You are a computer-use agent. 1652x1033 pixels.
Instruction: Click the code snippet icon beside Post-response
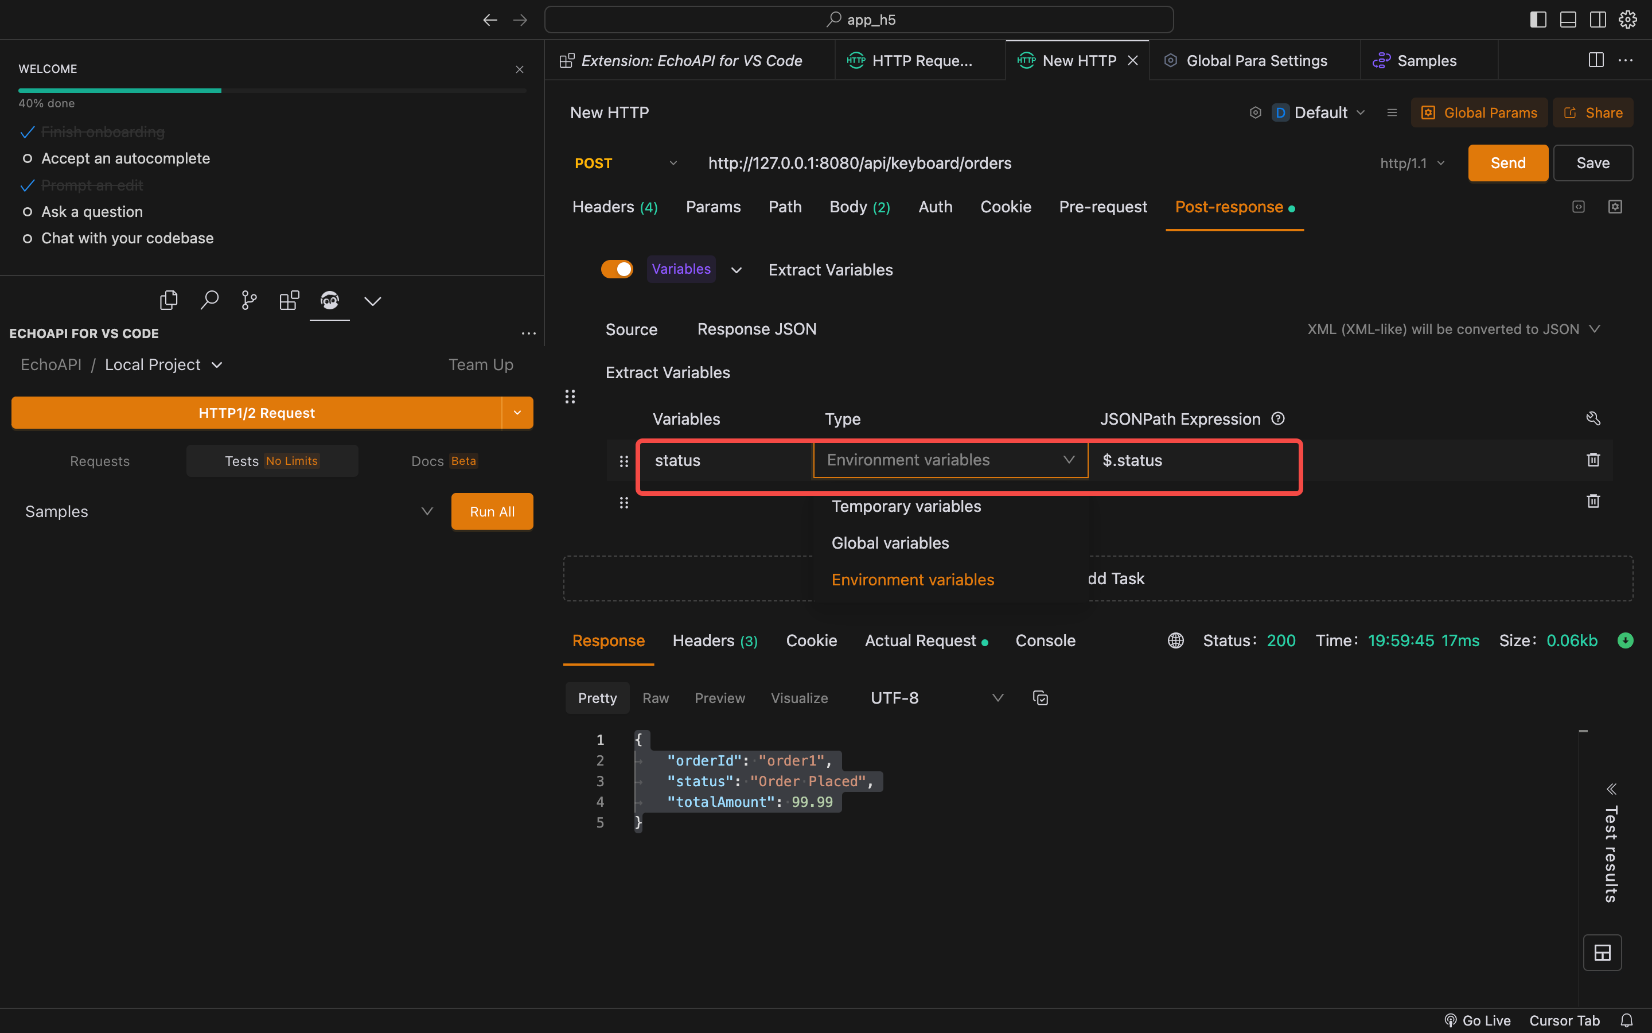(1578, 207)
